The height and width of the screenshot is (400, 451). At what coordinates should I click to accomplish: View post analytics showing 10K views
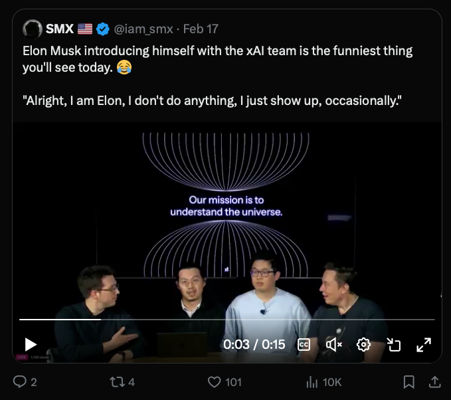coord(312,382)
